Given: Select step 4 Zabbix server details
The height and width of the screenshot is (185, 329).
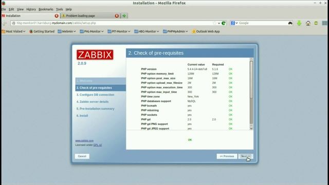Looking at the screenshot, I should pos(93,102).
